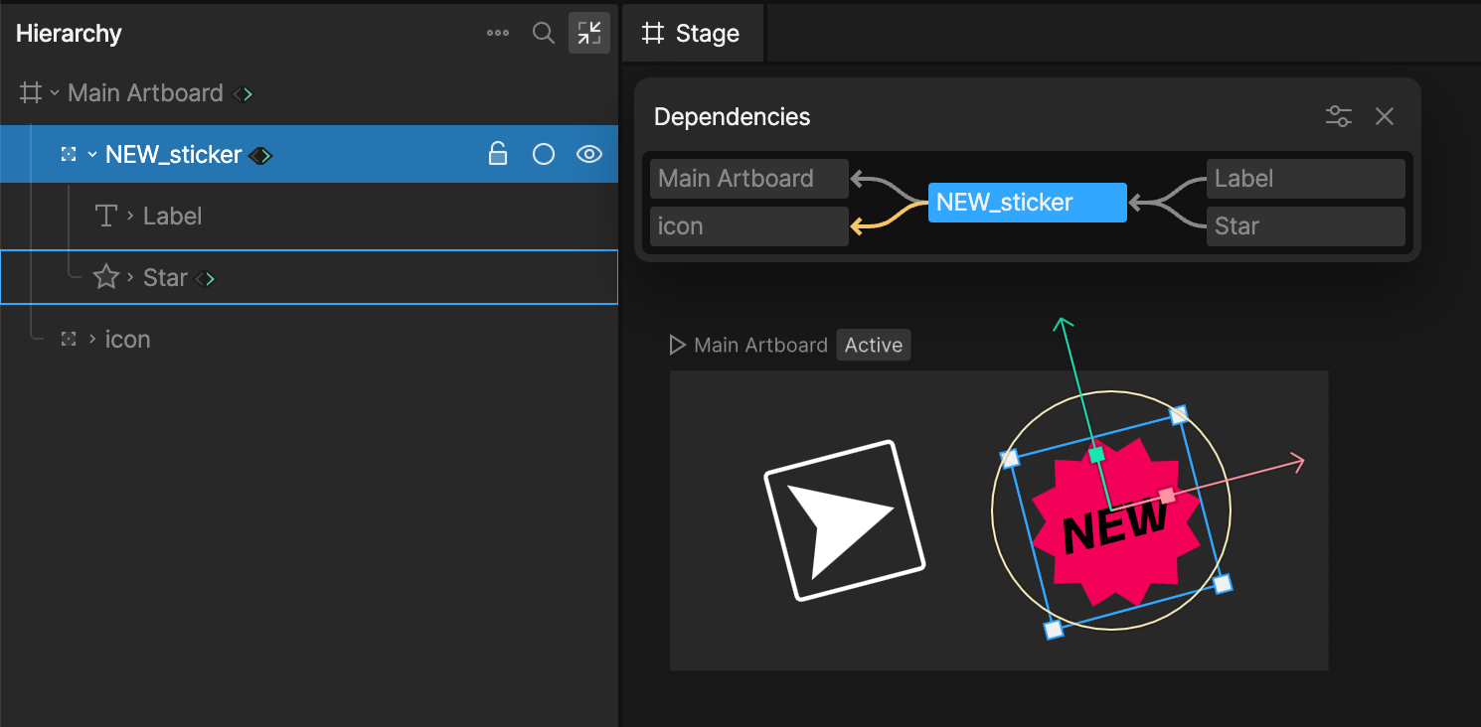Click the pink NEW sticker artwork
This screenshot has height=727, width=1481.
point(1115,523)
